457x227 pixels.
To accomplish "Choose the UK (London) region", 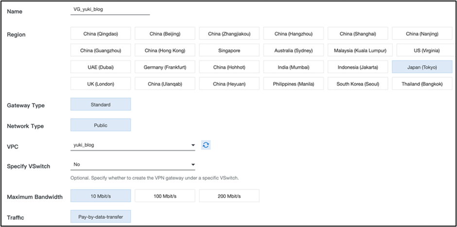I will coord(101,84).
